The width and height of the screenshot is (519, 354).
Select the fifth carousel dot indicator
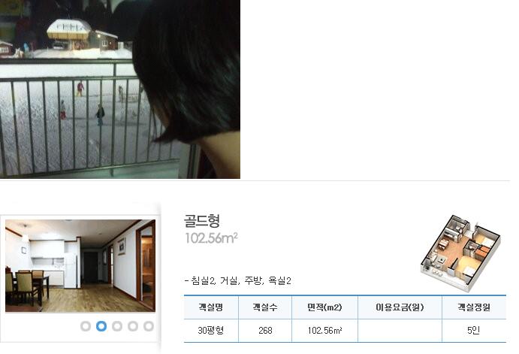149,326
